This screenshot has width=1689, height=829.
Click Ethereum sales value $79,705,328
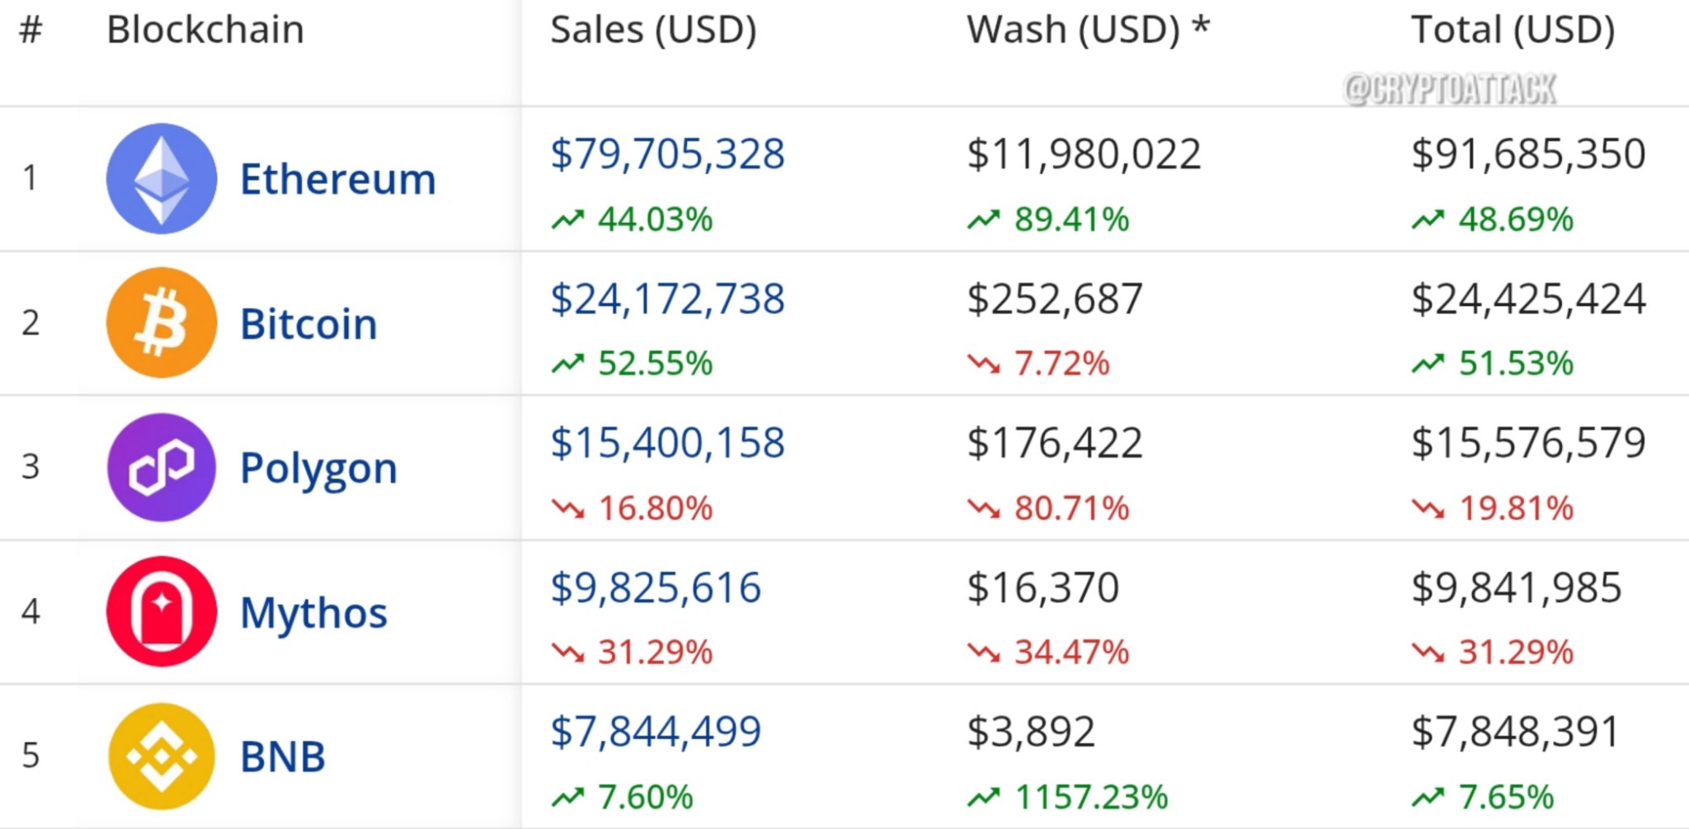coord(667,154)
